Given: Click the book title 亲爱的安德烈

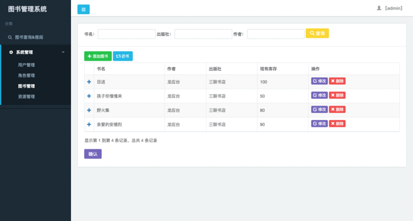Looking at the screenshot, I should (x=109, y=125).
